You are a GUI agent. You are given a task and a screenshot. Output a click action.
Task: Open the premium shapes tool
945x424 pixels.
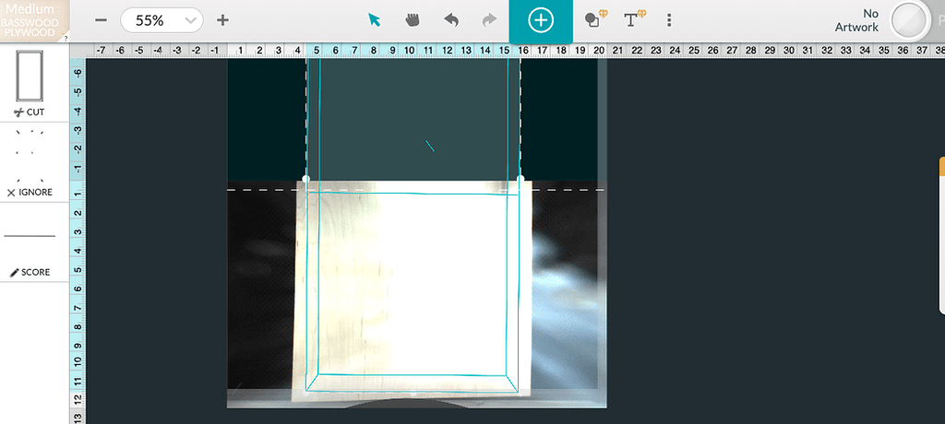[596, 19]
